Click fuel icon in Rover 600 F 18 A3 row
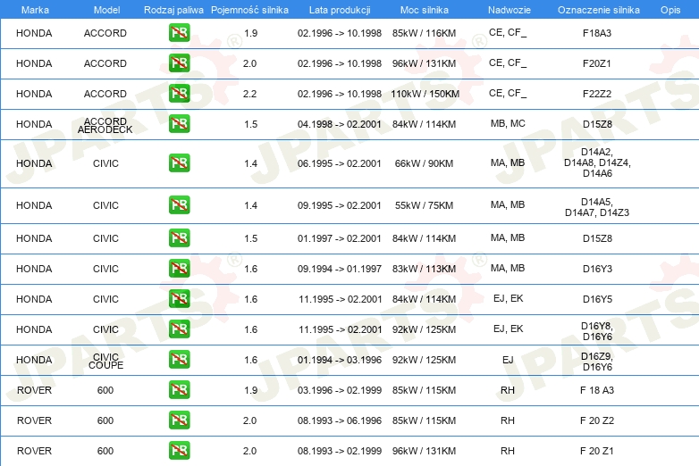699x466 pixels. (179, 389)
